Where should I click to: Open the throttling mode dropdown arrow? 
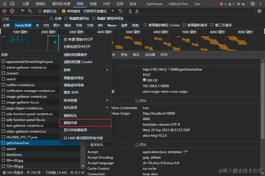(112, 11)
